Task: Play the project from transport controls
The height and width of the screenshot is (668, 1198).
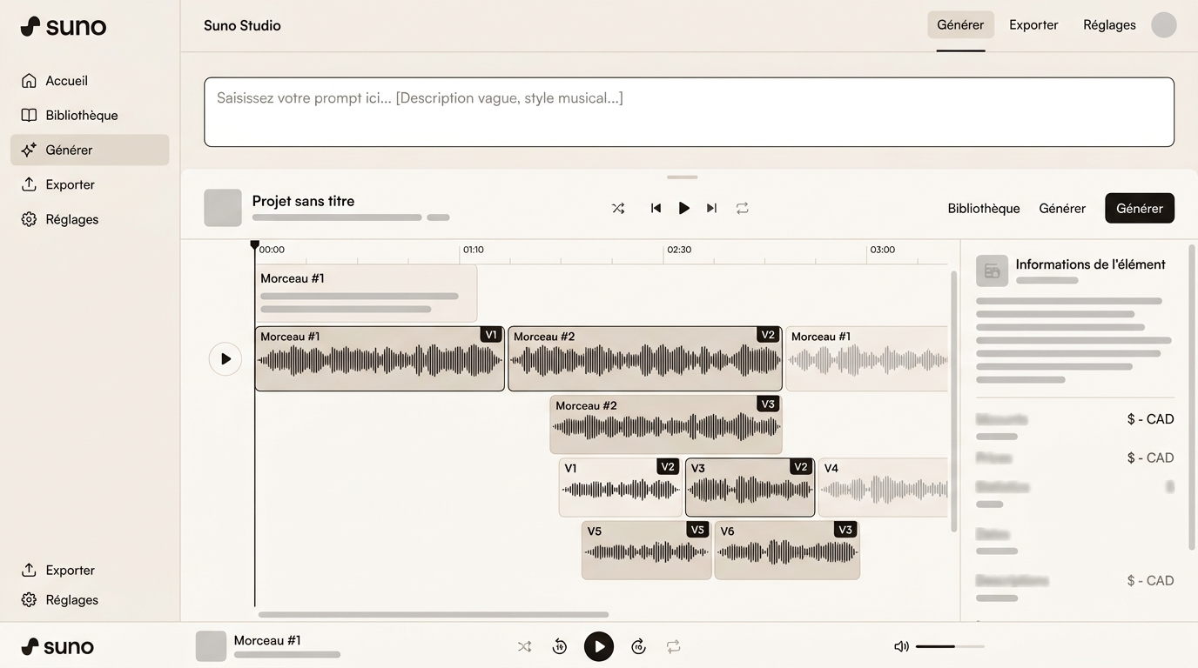Action: 683,208
